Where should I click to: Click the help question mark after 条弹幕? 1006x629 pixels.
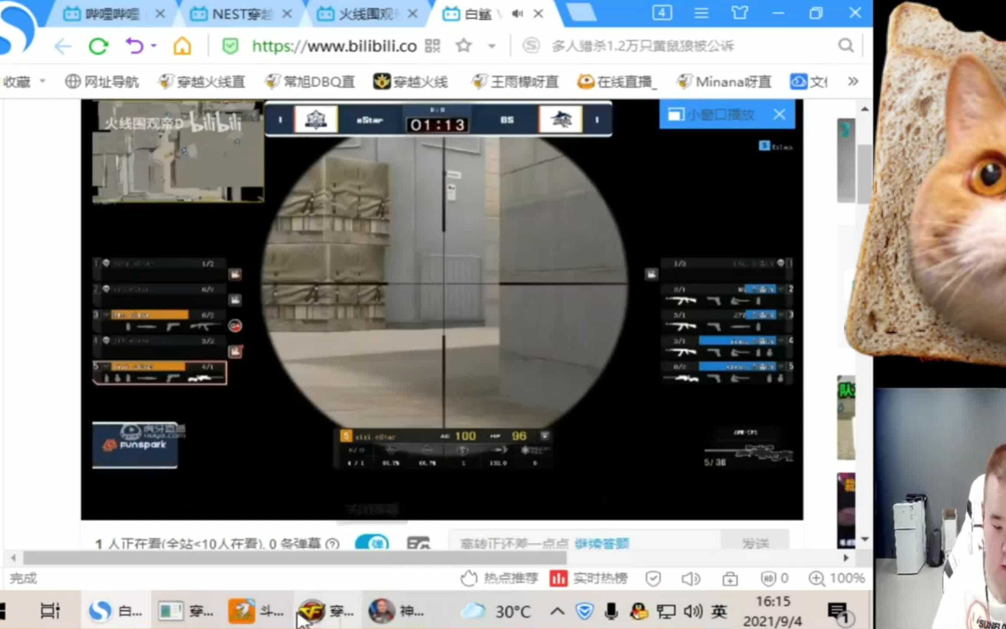[332, 544]
